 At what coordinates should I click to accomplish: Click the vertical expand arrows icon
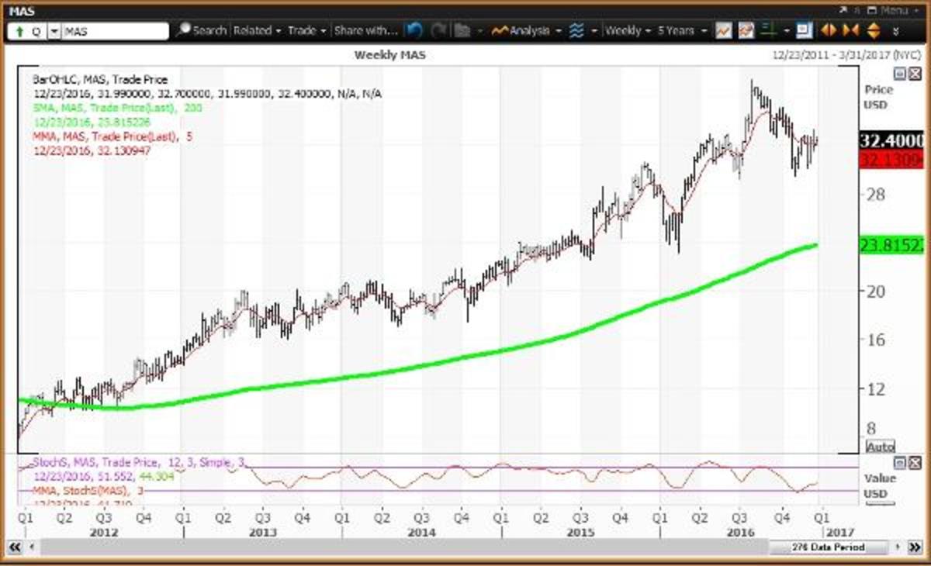(x=874, y=31)
